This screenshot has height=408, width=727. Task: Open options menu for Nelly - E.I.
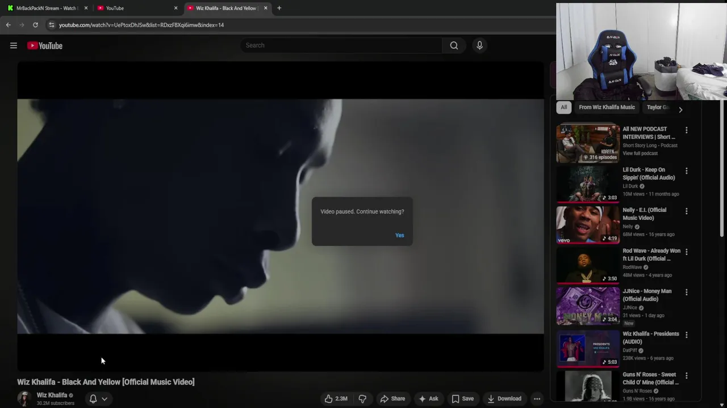point(686,211)
